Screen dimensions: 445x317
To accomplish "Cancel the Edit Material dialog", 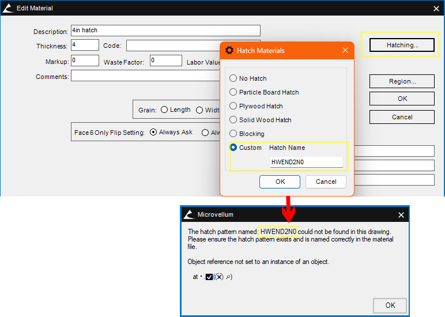I will pyautogui.click(x=402, y=117).
